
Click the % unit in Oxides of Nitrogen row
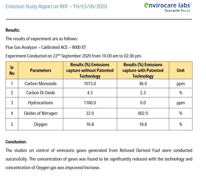pyautogui.click(x=181, y=113)
